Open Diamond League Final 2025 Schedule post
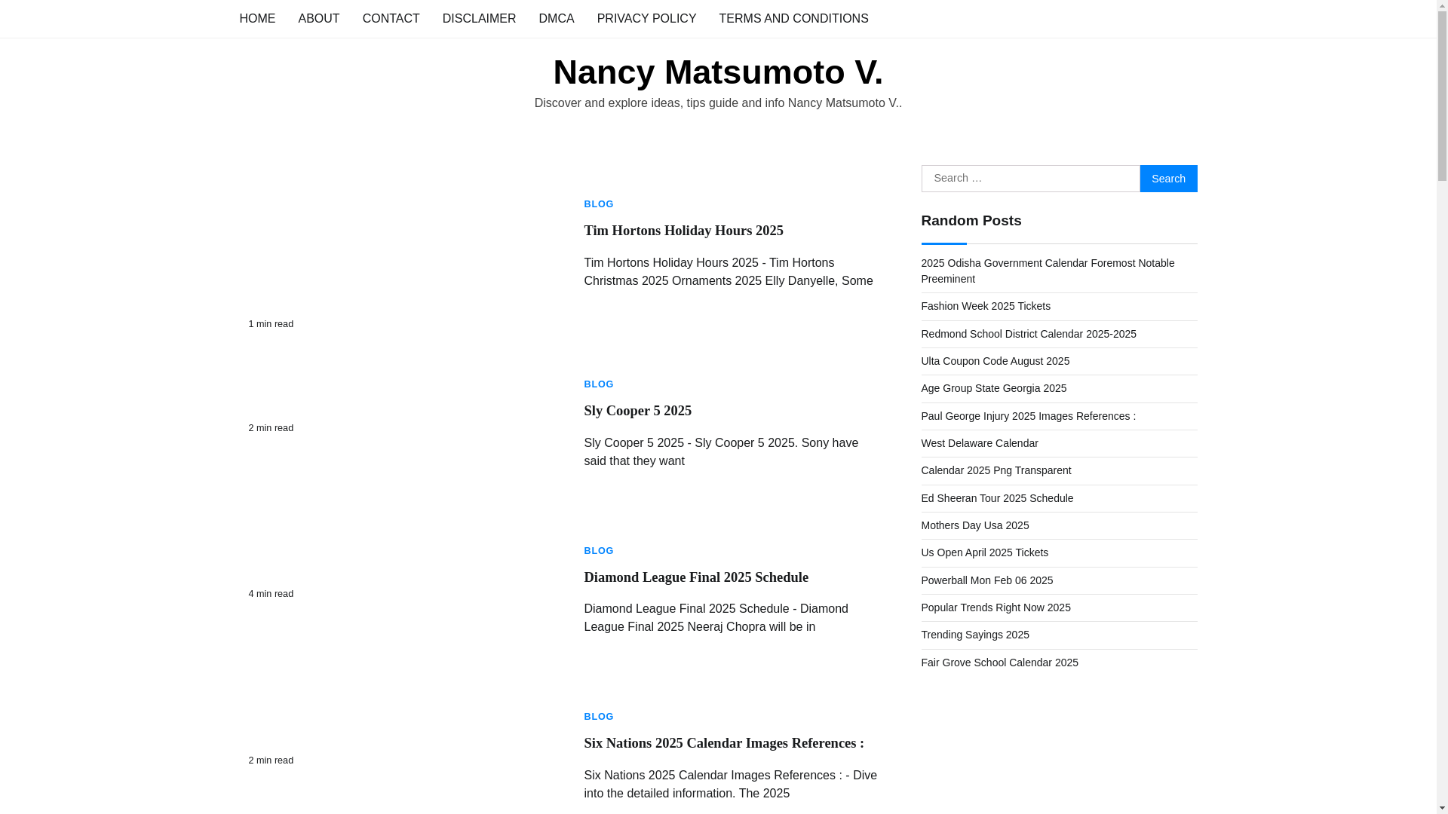The image size is (1448, 814). 696,577
